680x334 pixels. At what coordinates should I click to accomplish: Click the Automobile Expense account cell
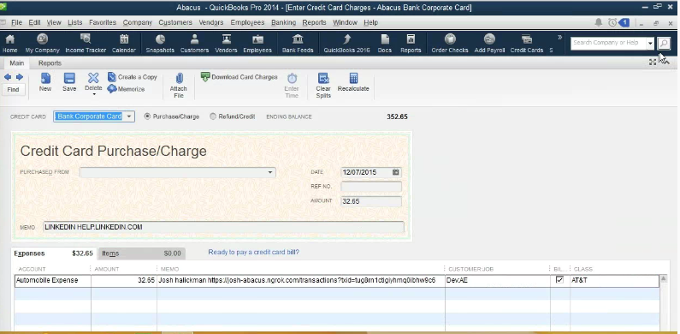[53, 281]
